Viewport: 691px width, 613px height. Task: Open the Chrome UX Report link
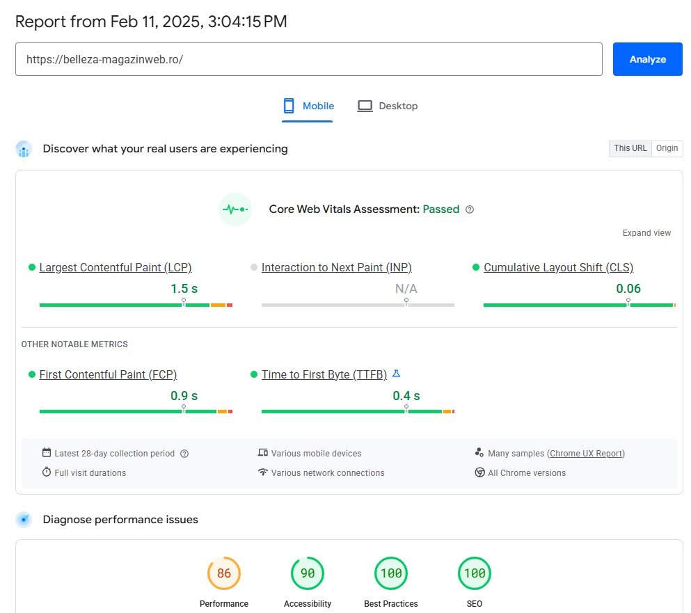[x=585, y=453]
